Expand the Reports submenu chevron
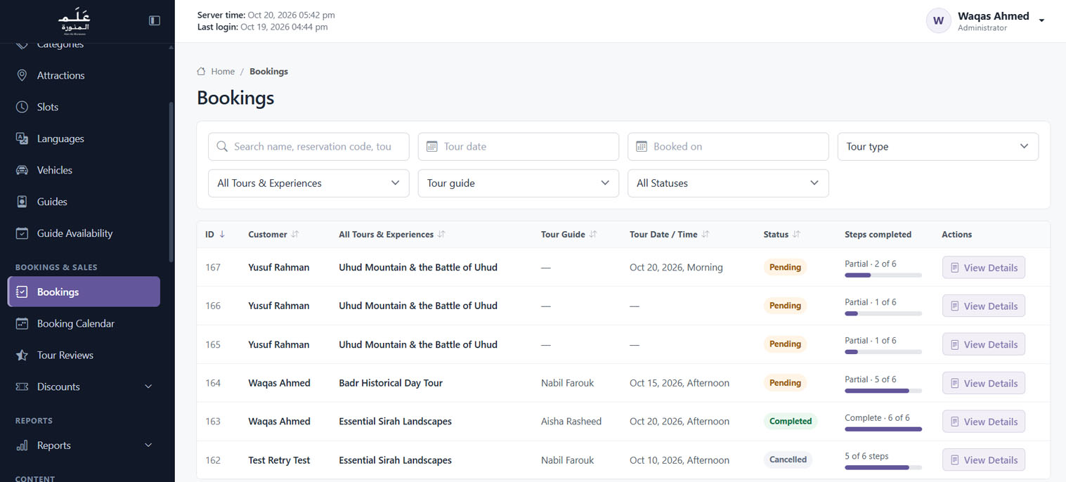1066x482 pixels. [x=148, y=445]
